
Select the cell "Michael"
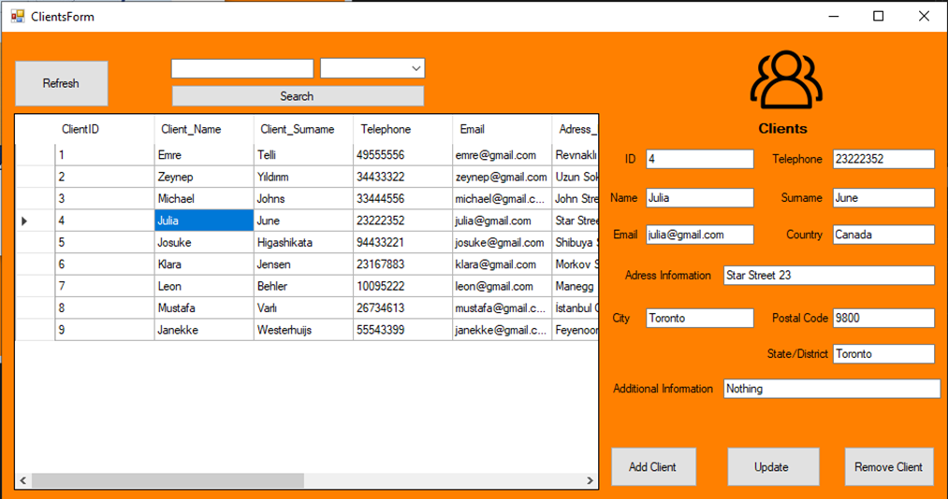point(204,198)
